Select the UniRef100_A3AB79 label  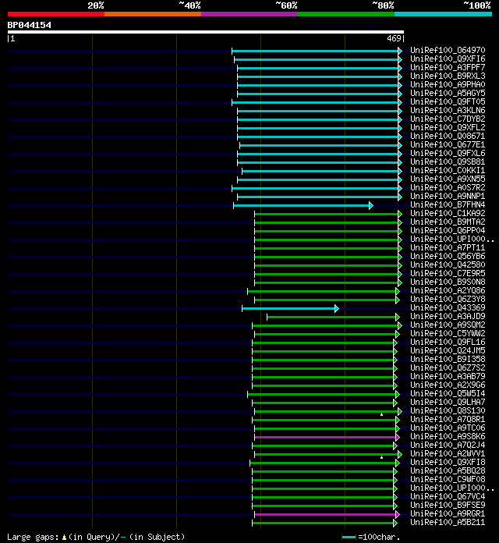[x=448, y=376]
